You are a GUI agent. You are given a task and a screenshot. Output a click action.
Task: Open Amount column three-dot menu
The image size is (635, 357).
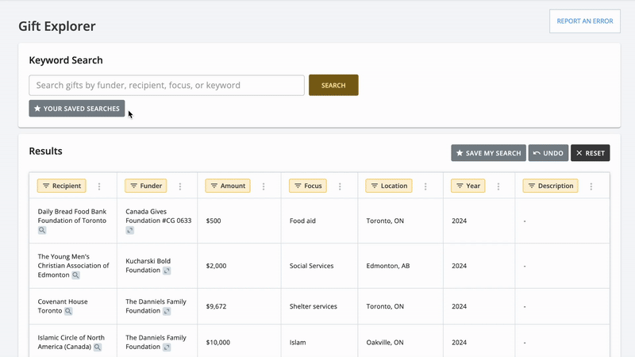click(264, 186)
